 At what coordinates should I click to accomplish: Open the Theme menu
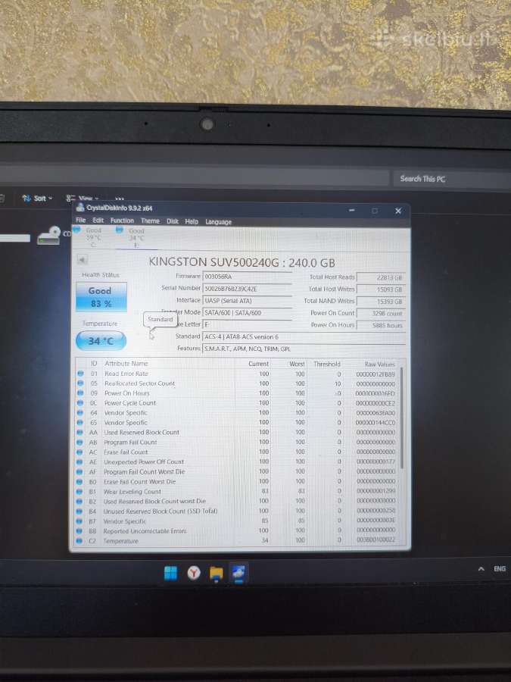(x=150, y=221)
